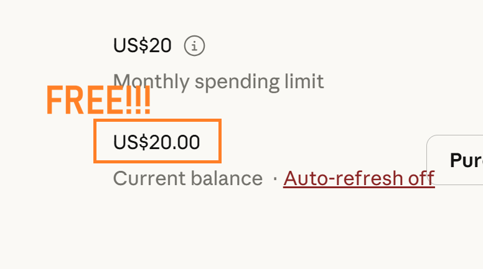Image resolution: width=483 pixels, height=269 pixels.
Task: Click the info icon beside US$20
Action: pos(194,46)
